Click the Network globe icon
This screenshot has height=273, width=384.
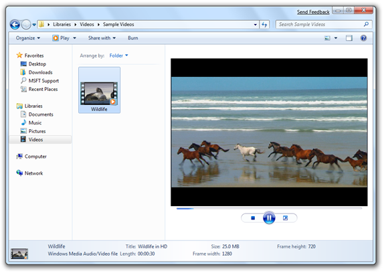[x=19, y=173]
